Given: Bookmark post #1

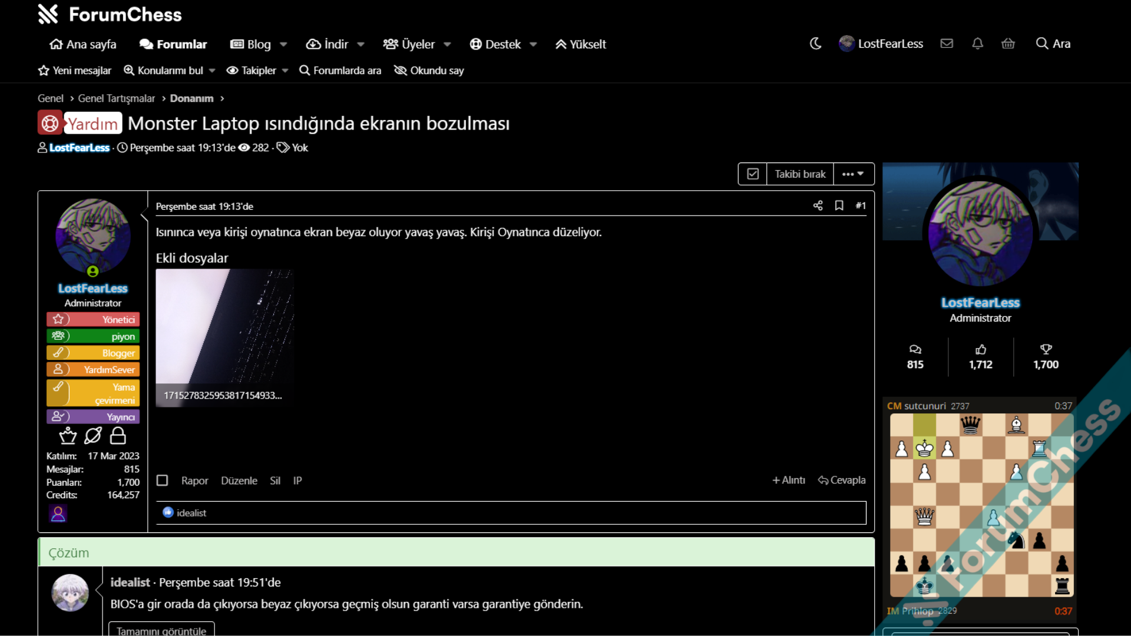Looking at the screenshot, I should tap(839, 206).
